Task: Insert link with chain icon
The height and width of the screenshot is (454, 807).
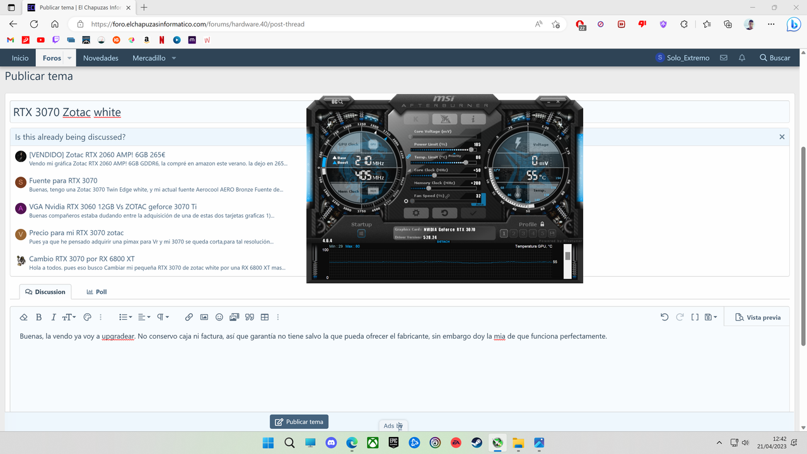Action: pos(189,317)
